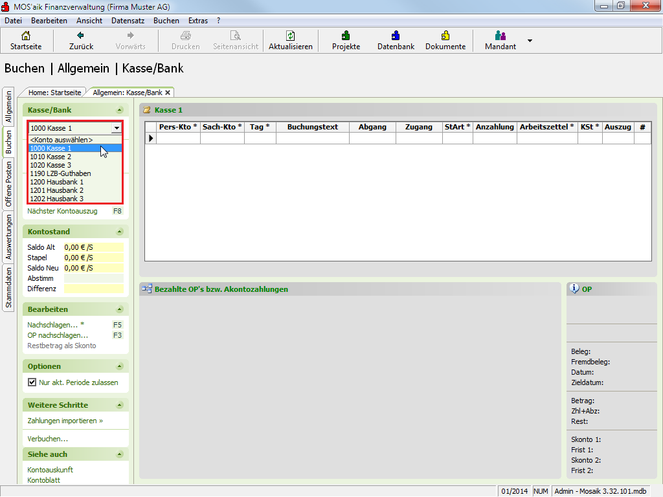Open the Datenbank toolbar icon
The width and height of the screenshot is (663, 497).
click(396, 36)
